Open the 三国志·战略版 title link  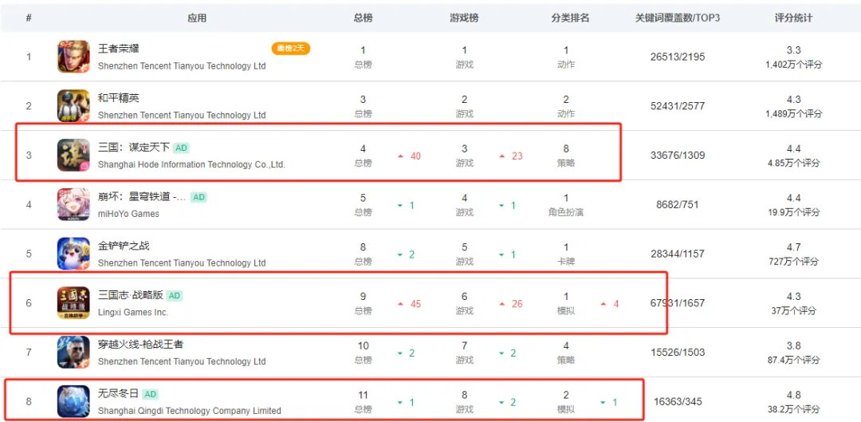point(131,295)
